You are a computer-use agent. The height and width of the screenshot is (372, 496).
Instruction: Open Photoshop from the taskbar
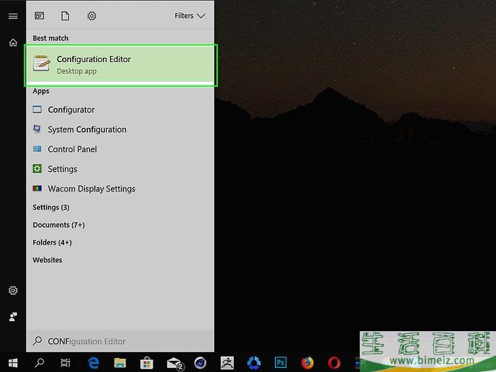[281, 362]
